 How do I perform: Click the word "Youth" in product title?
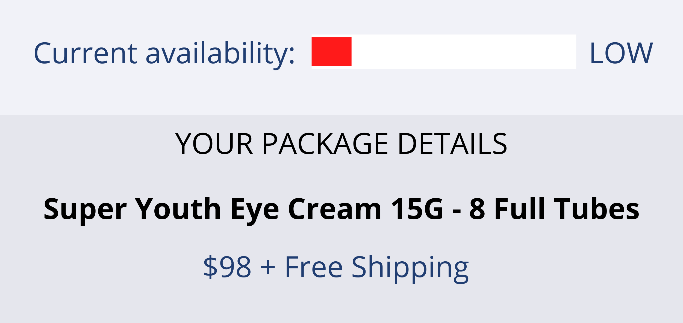click(178, 209)
